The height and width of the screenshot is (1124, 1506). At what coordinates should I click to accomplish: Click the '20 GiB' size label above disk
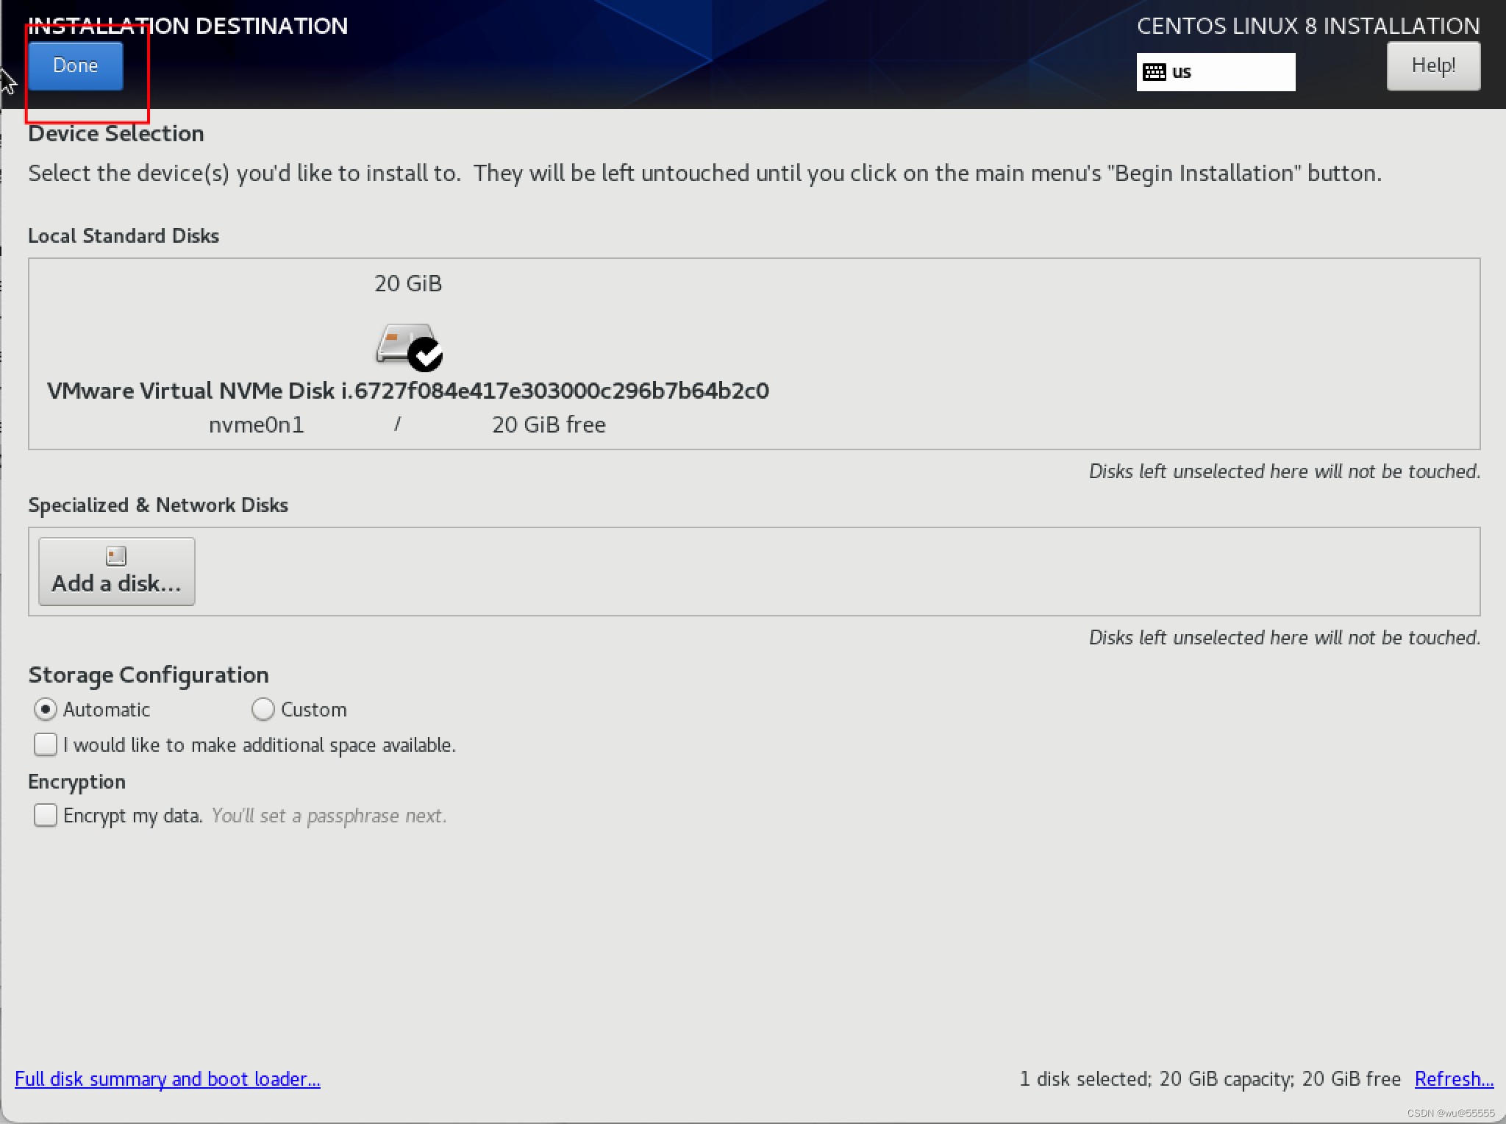click(x=408, y=283)
